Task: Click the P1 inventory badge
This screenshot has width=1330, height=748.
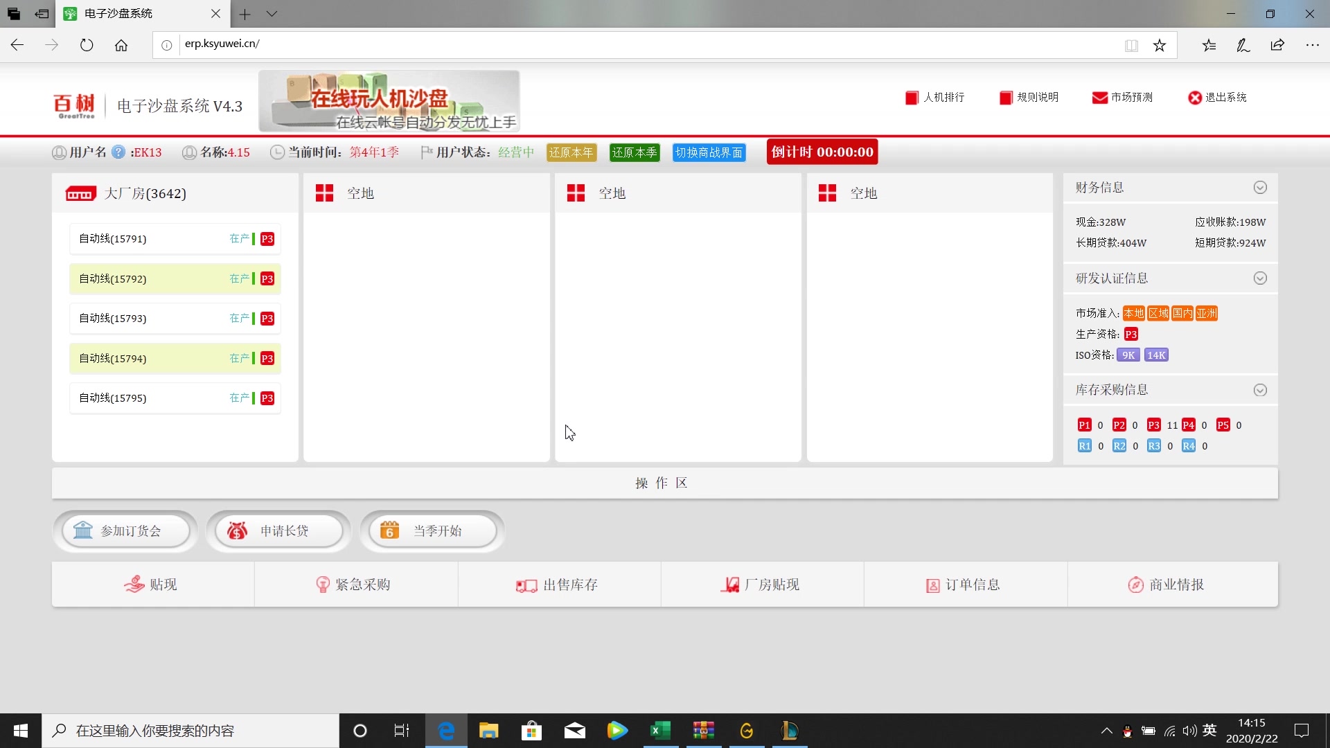Action: click(x=1084, y=425)
